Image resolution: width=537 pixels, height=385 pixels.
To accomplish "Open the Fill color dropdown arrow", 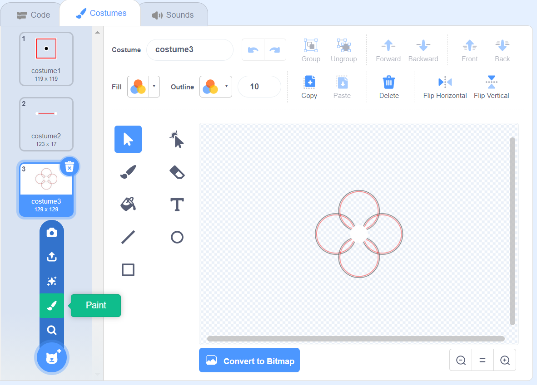I will point(154,87).
